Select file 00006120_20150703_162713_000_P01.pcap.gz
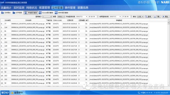 point(28,42)
